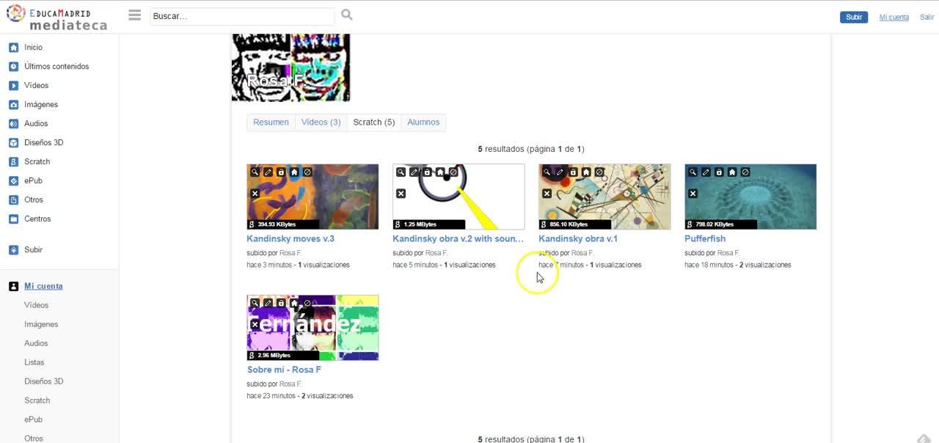This screenshot has height=443, width=939.
Task: Delete Kandinsky obra v.1 with its X icon
Action: point(547,194)
